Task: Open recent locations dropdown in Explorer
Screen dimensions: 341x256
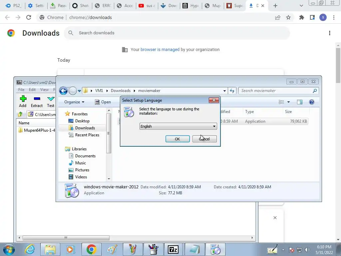Action: [79, 91]
